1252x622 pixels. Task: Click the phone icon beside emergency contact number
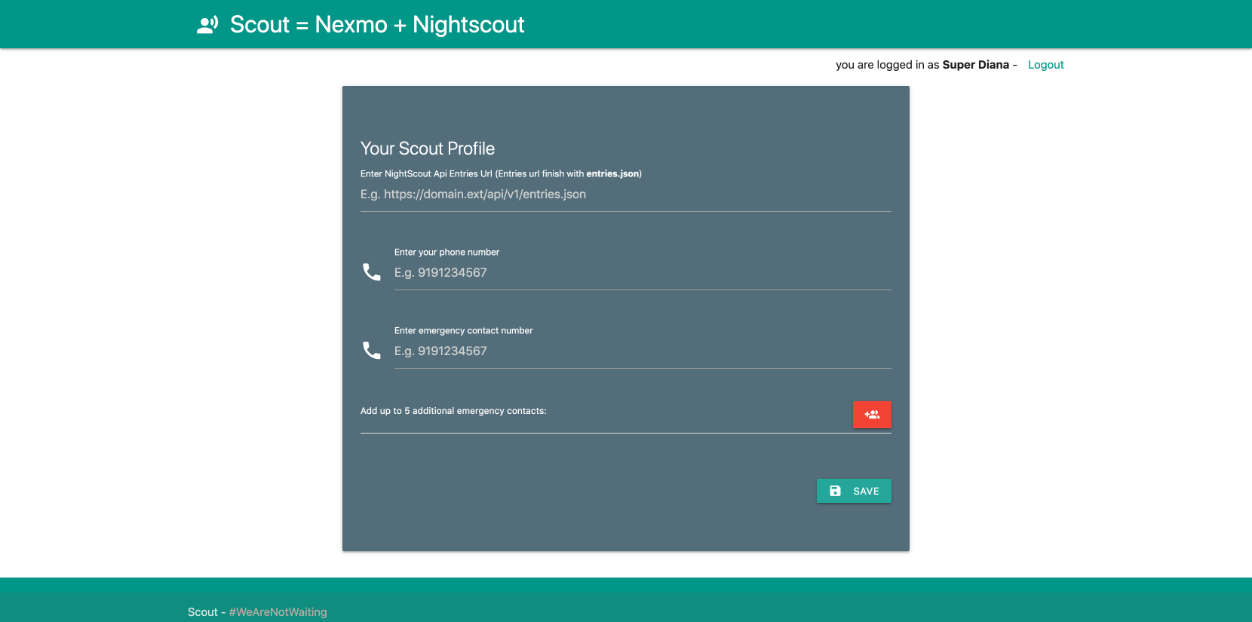[372, 351]
